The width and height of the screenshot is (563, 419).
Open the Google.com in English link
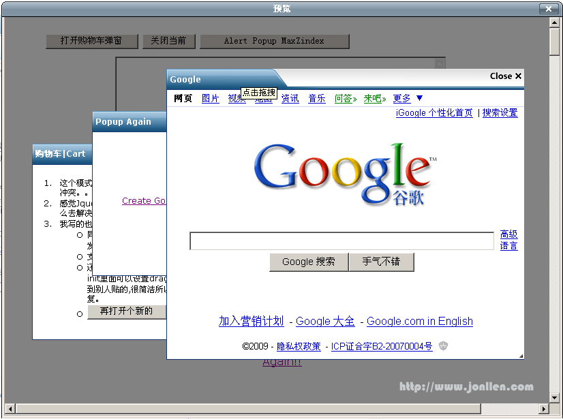(420, 321)
